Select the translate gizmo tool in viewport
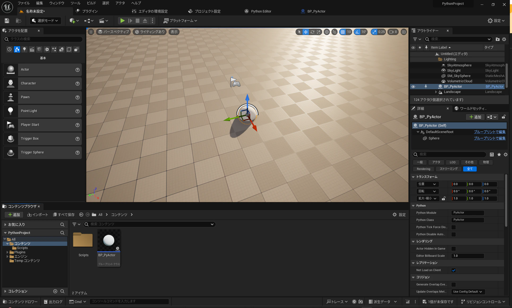This screenshot has height=308, width=512. 306,32
